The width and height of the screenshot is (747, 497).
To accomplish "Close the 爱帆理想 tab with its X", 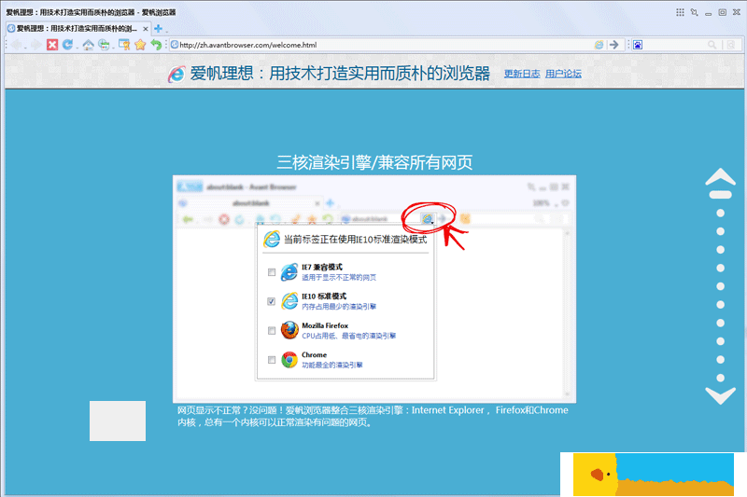I will (x=146, y=29).
